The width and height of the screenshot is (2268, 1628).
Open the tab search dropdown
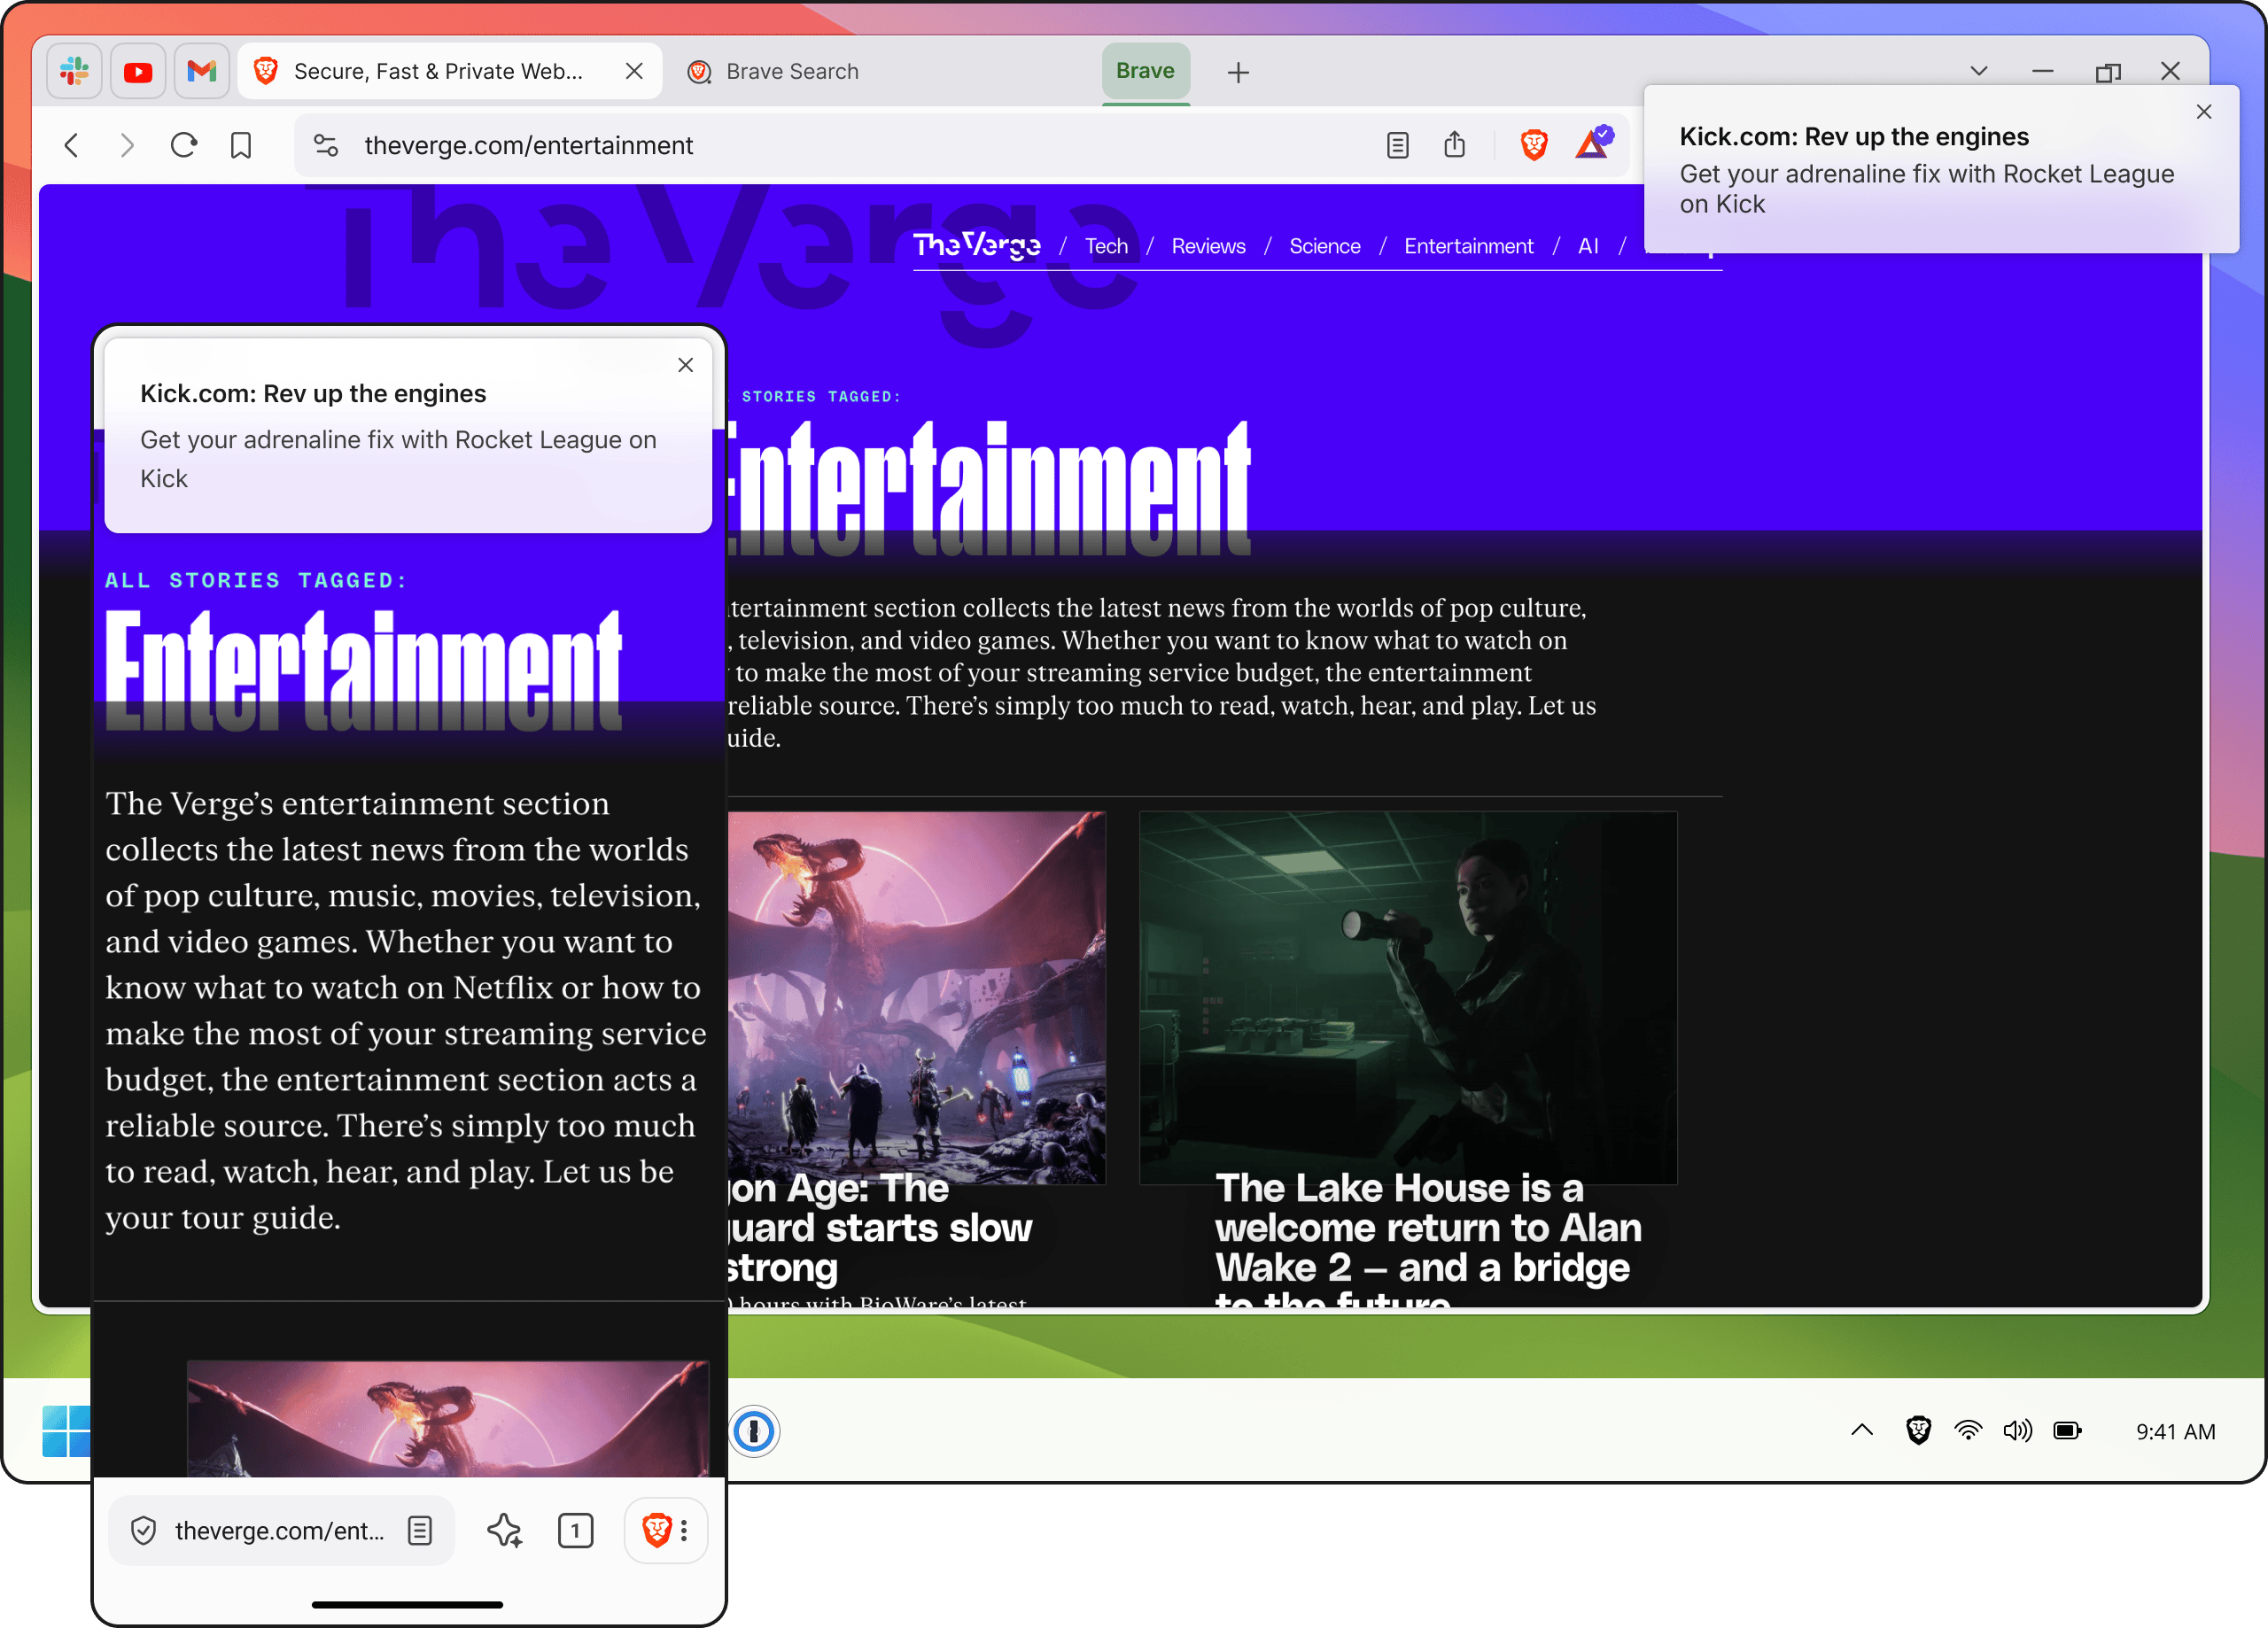[x=1978, y=71]
